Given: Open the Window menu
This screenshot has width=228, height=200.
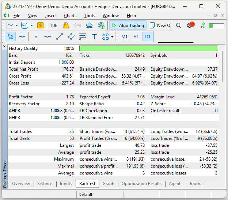Looking at the screenshot, I should tap(111, 16).
